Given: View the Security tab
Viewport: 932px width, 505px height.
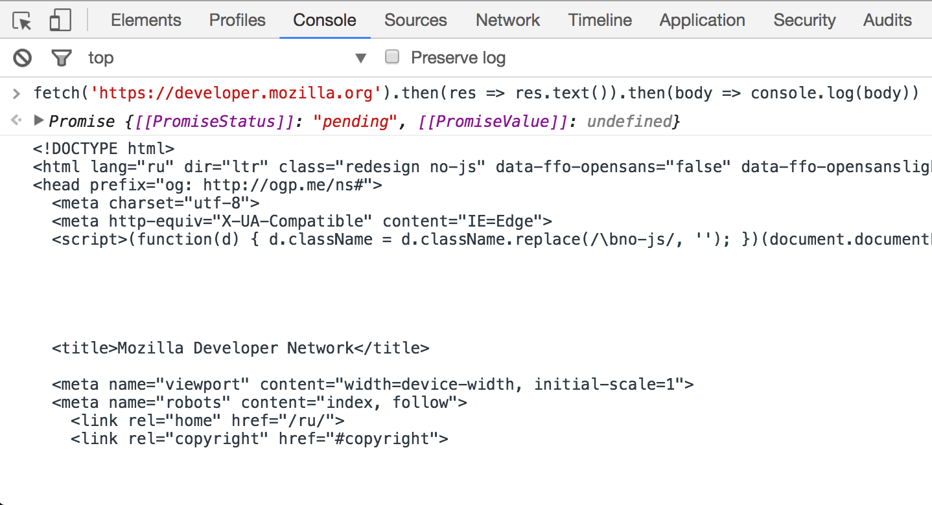Looking at the screenshot, I should (x=804, y=20).
